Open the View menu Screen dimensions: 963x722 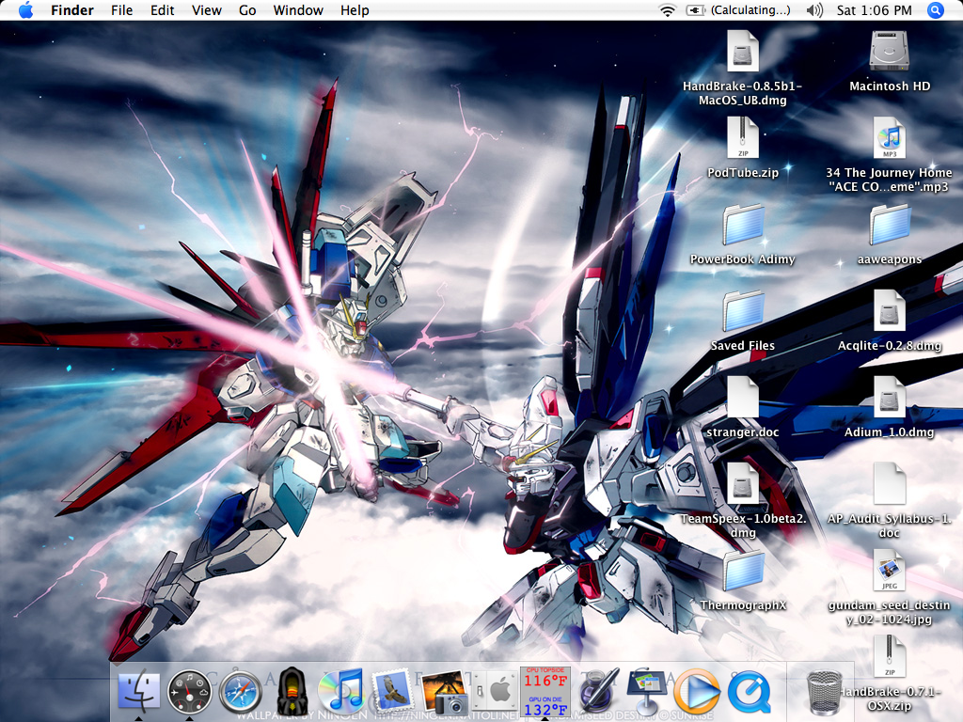point(206,9)
